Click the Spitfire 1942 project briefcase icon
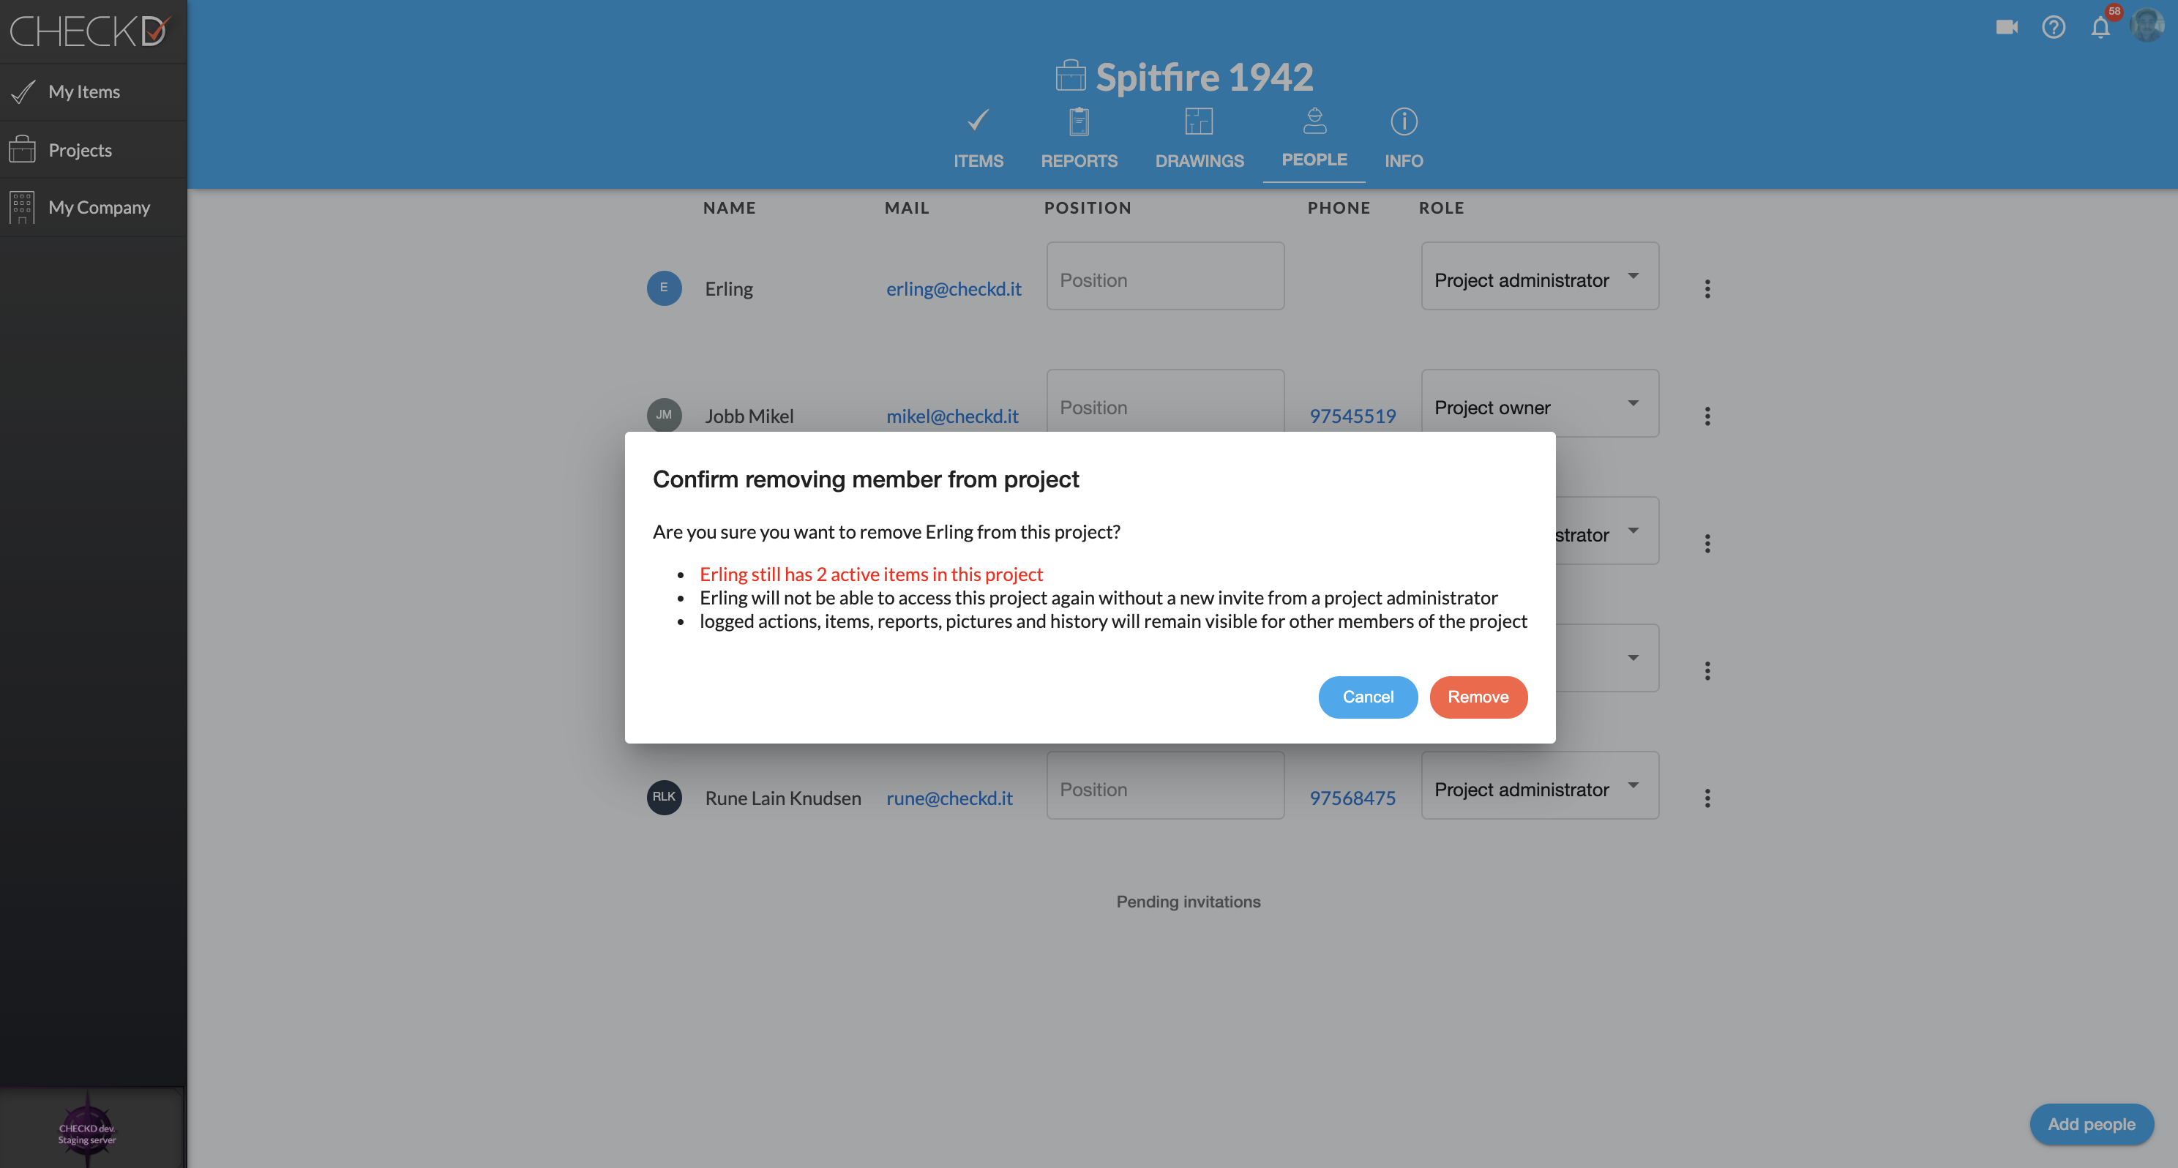2178x1168 pixels. coord(1071,75)
